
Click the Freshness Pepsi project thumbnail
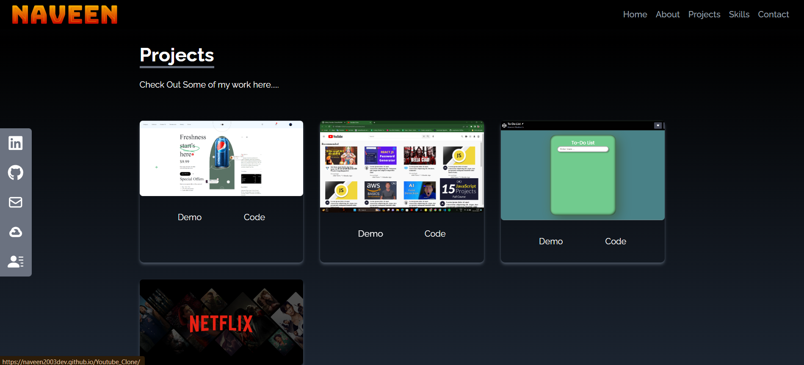(221, 158)
